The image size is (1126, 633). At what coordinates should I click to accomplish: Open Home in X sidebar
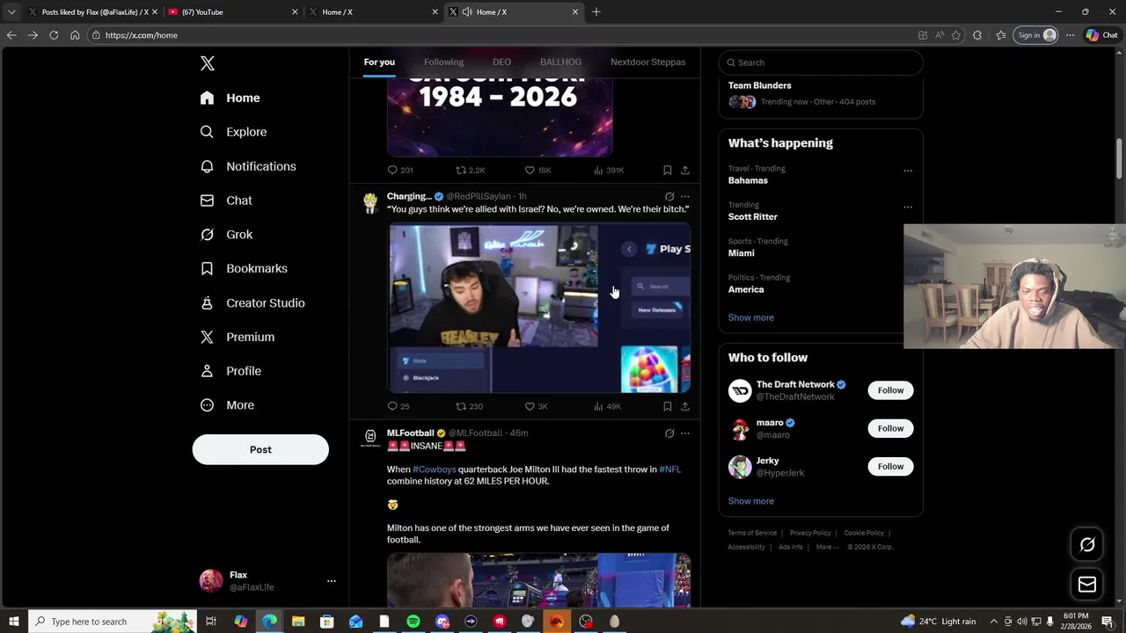[x=230, y=98]
